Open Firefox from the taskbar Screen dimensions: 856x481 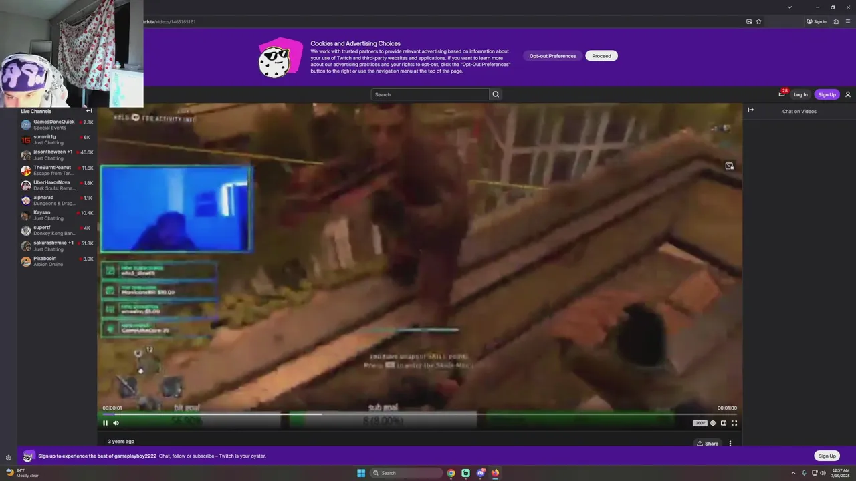coord(496,473)
